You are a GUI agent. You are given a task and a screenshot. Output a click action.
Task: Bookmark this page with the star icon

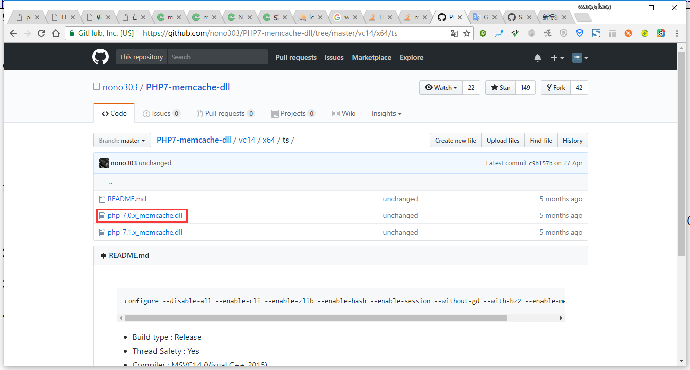pyautogui.click(x=467, y=34)
